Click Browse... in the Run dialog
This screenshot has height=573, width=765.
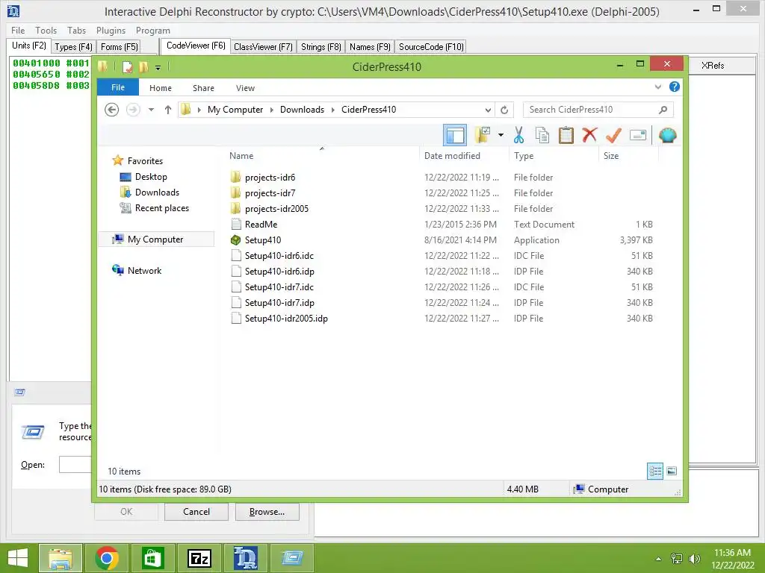(267, 512)
